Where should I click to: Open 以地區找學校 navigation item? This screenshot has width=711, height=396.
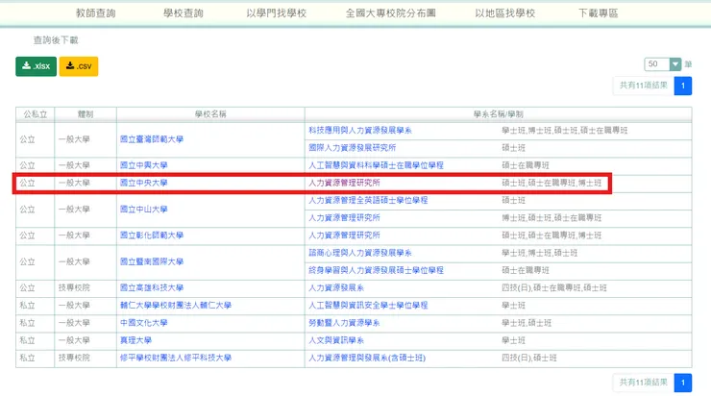click(x=505, y=13)
